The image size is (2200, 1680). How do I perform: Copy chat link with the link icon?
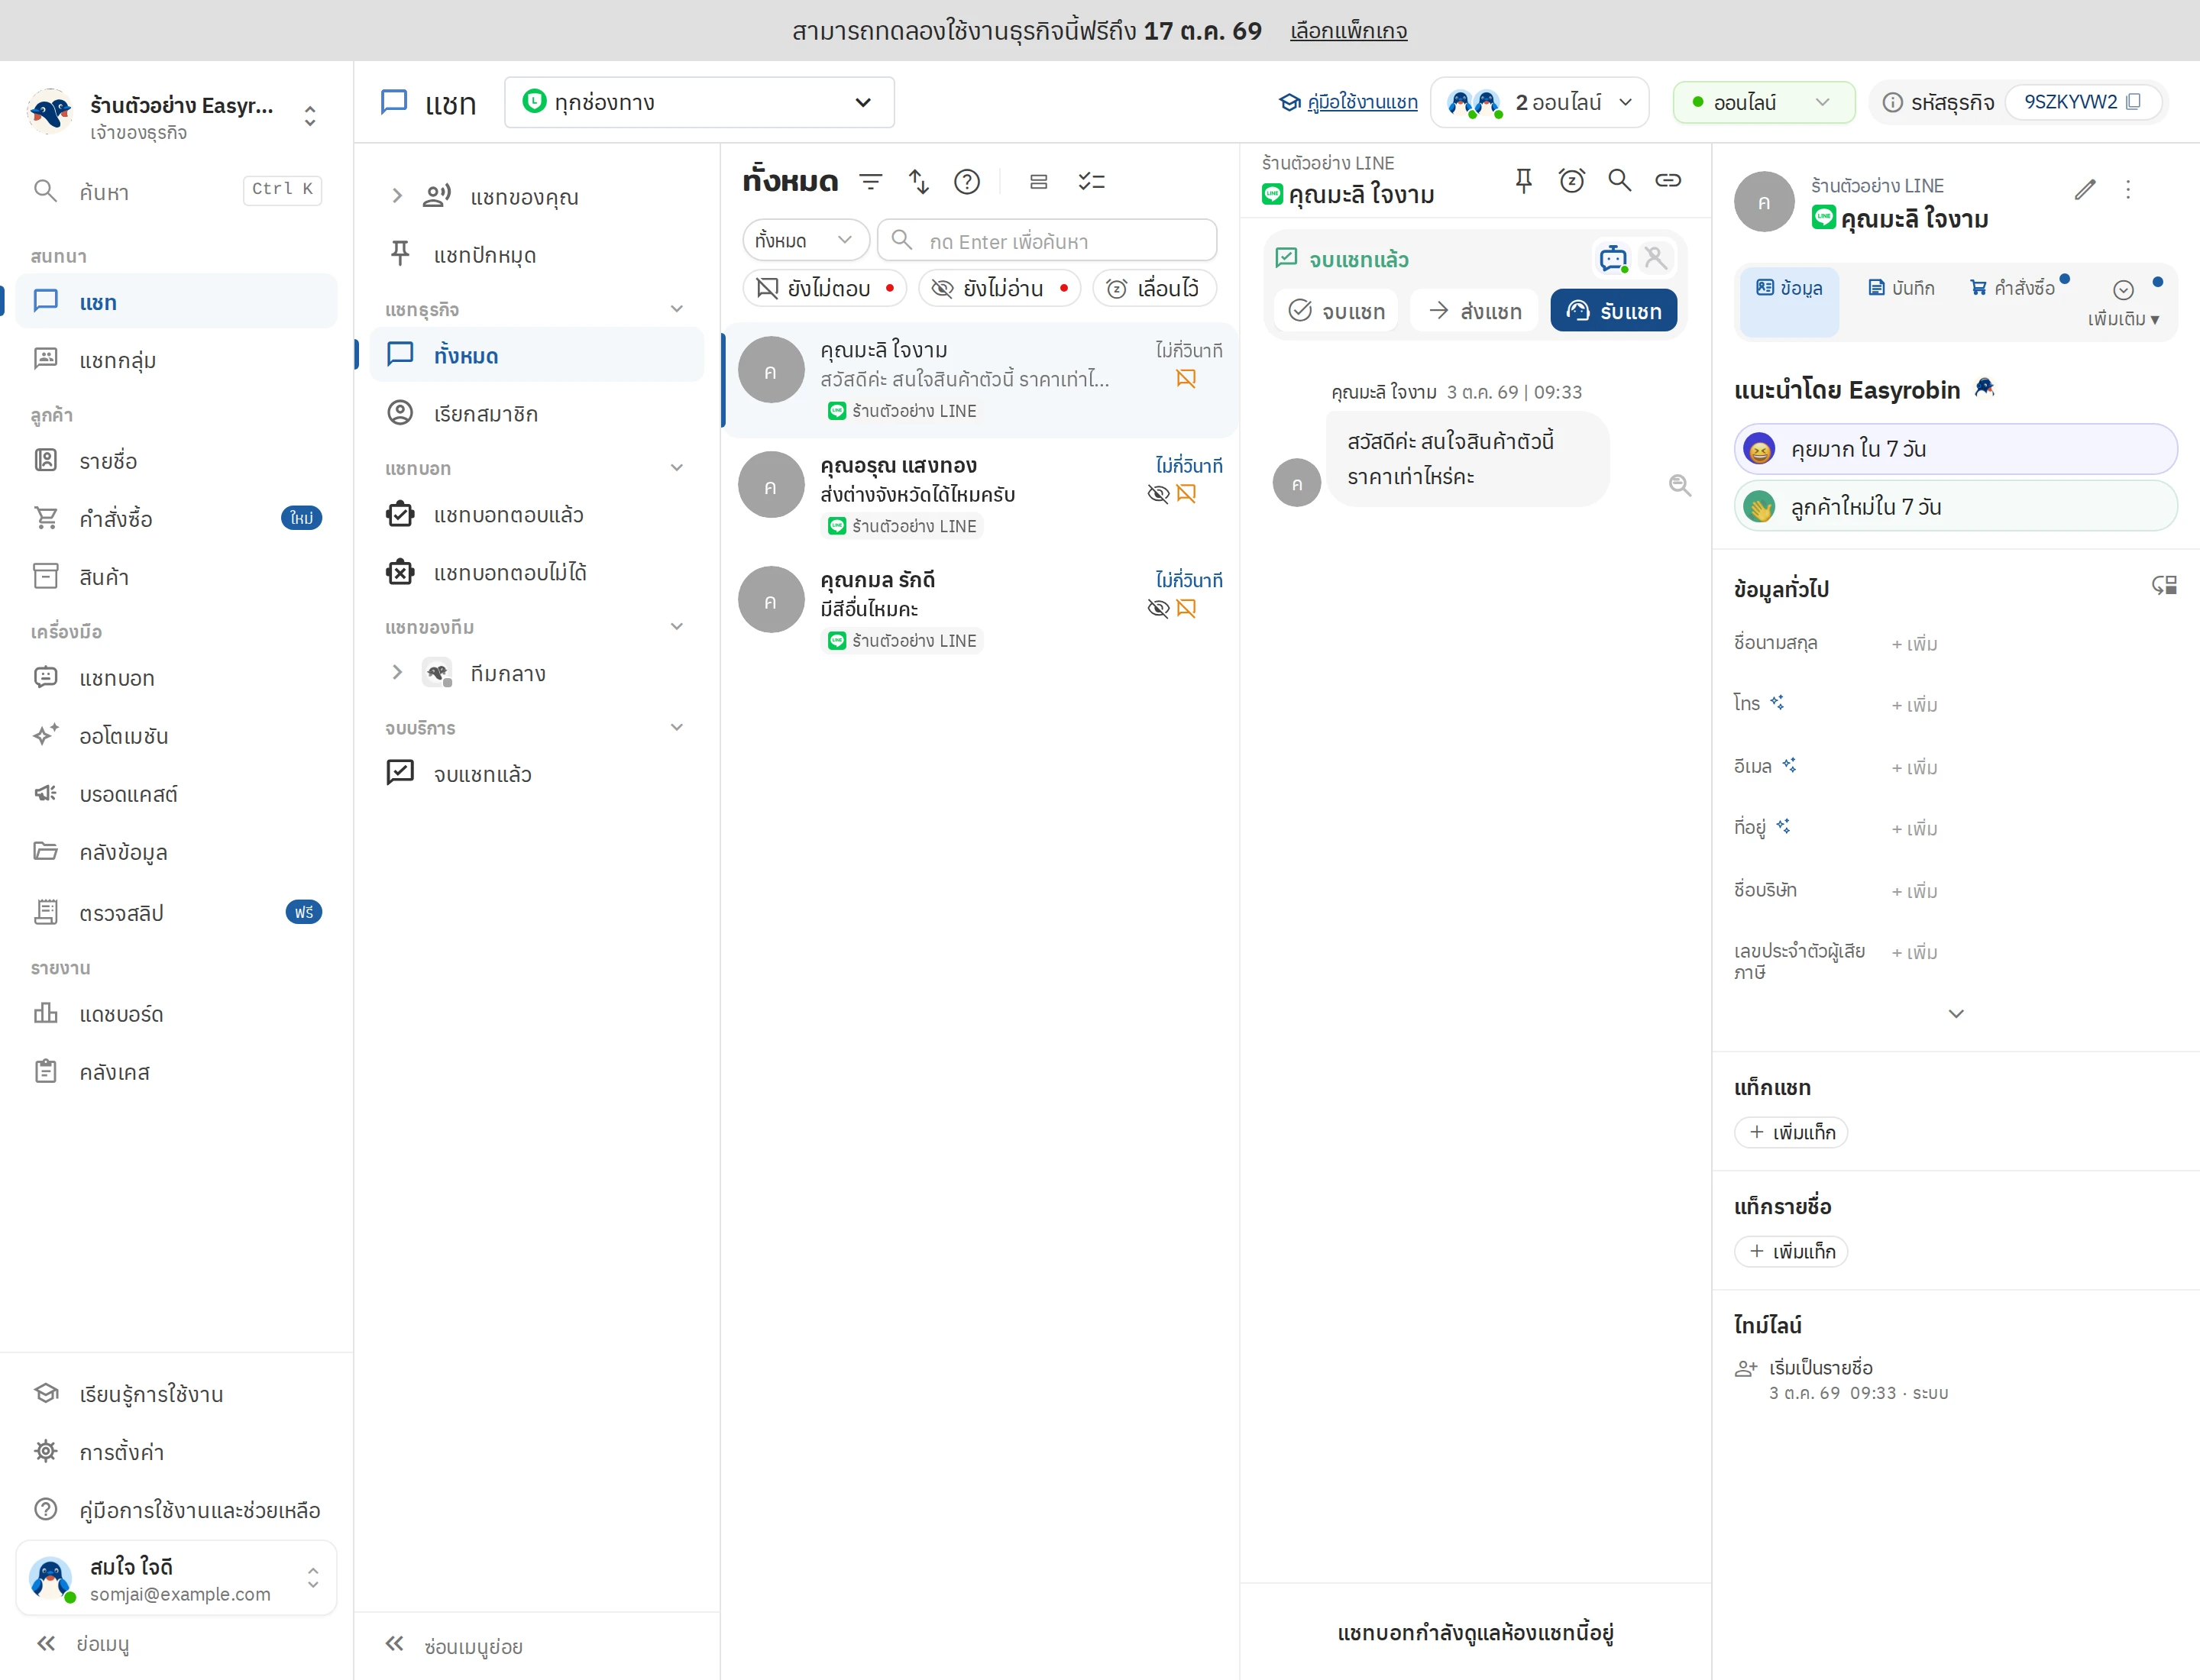(x=1668, y=181)
